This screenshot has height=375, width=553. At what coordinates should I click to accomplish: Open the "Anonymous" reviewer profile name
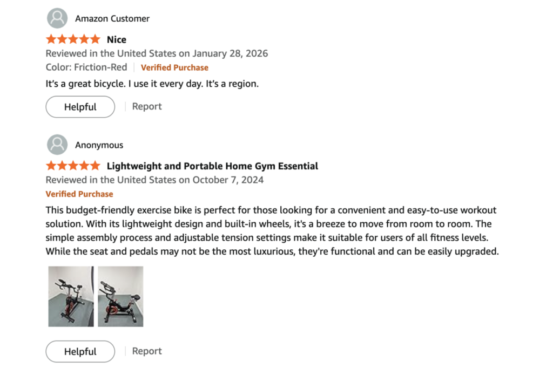99,145
